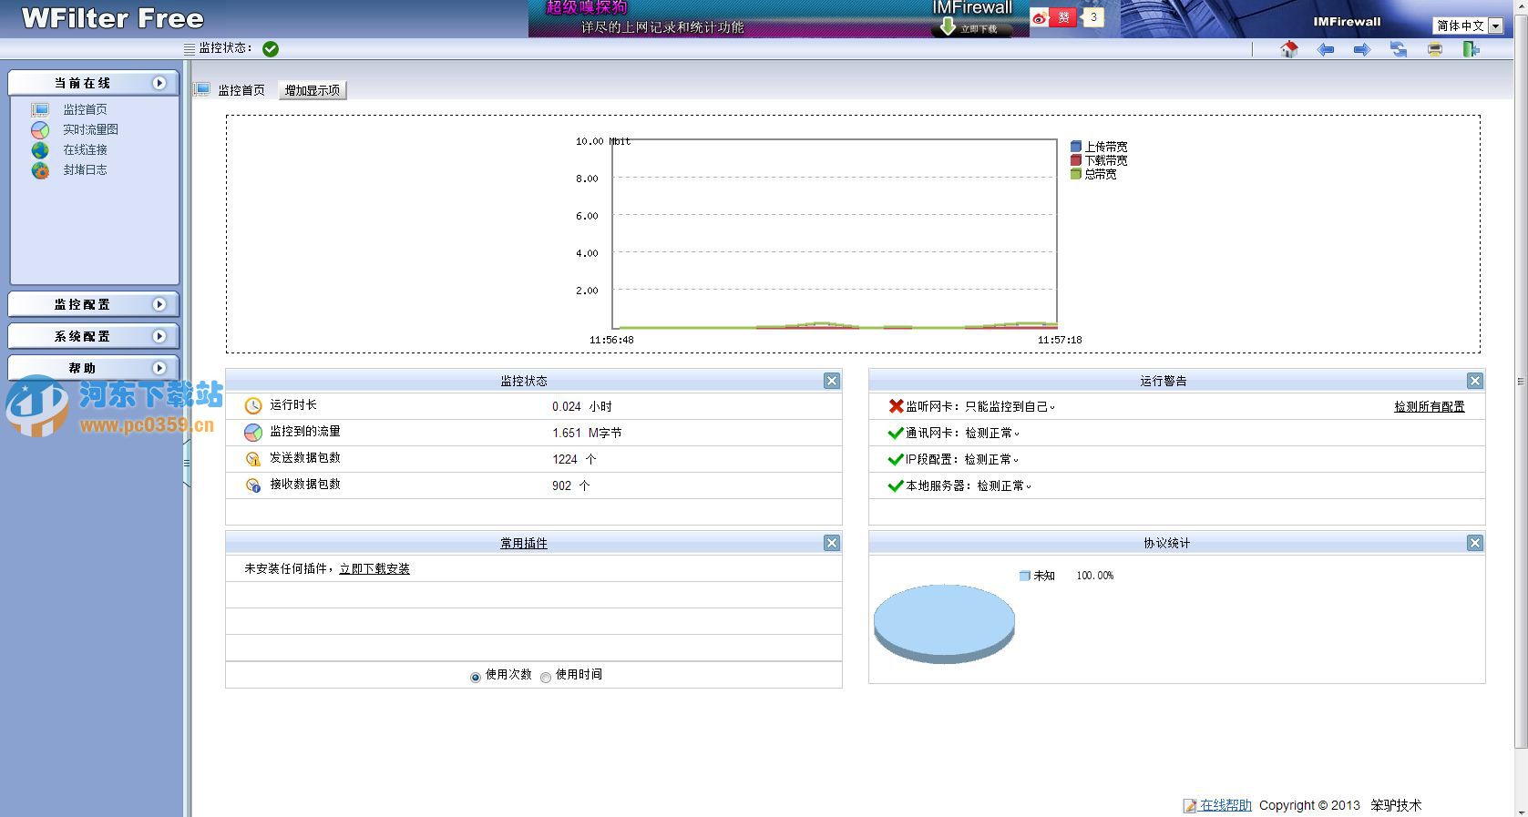Close the 监控状态 panel

click(x=832, y=381)
